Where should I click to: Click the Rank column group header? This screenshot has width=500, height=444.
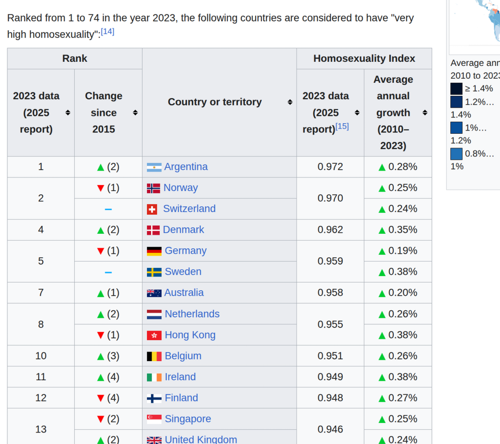pyautogui.click(x=75, y=58)
